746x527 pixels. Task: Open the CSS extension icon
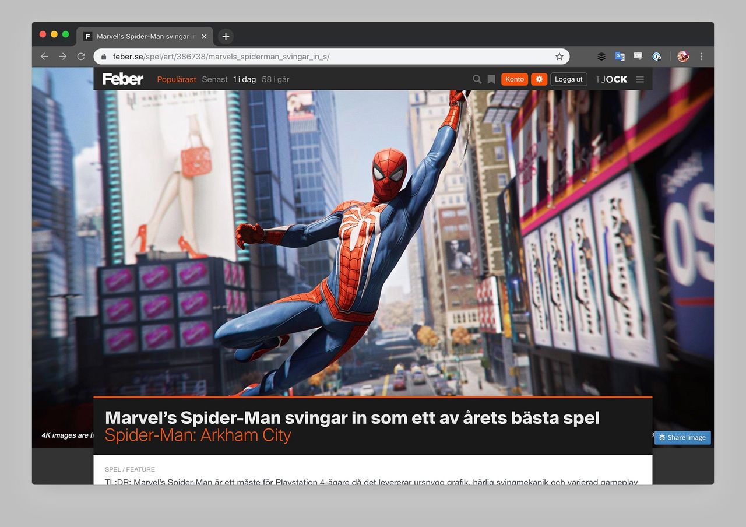pyautogui.click(x=638, y=57)
